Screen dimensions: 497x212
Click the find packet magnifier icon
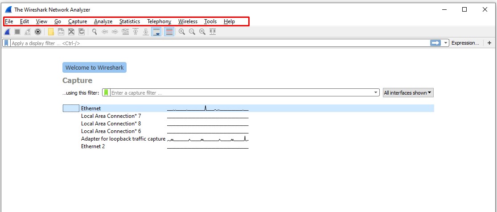pyautogui.click(x=94, y=32)
